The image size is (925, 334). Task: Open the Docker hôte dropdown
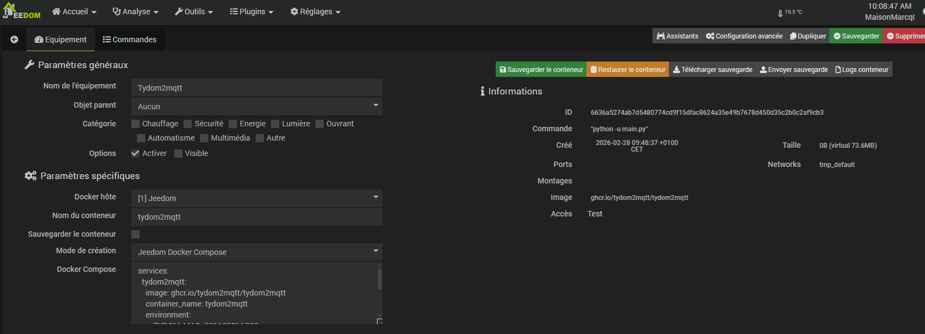[256, 198]
